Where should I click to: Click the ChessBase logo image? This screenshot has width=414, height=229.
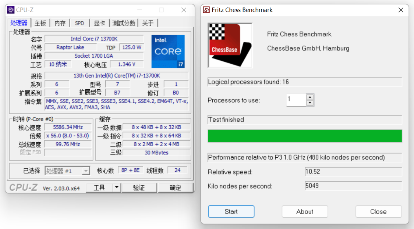tap(230, 45)
